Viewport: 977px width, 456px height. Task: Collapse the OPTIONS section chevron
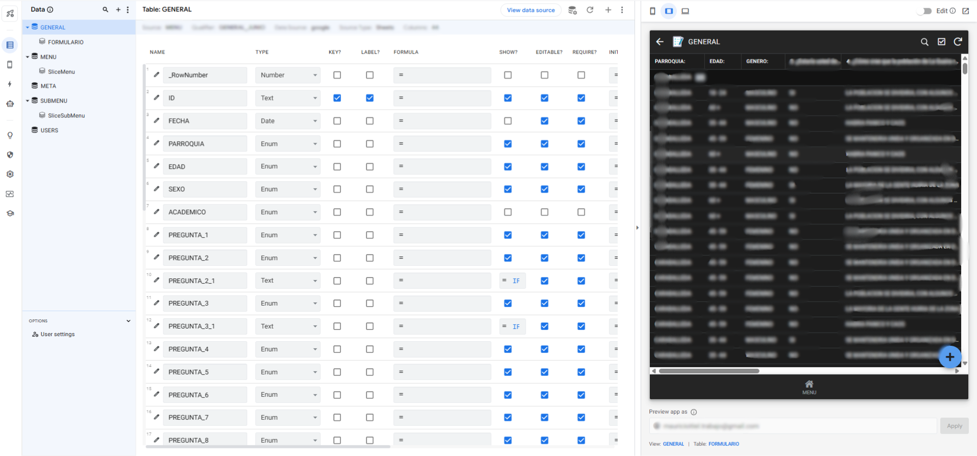128,321
